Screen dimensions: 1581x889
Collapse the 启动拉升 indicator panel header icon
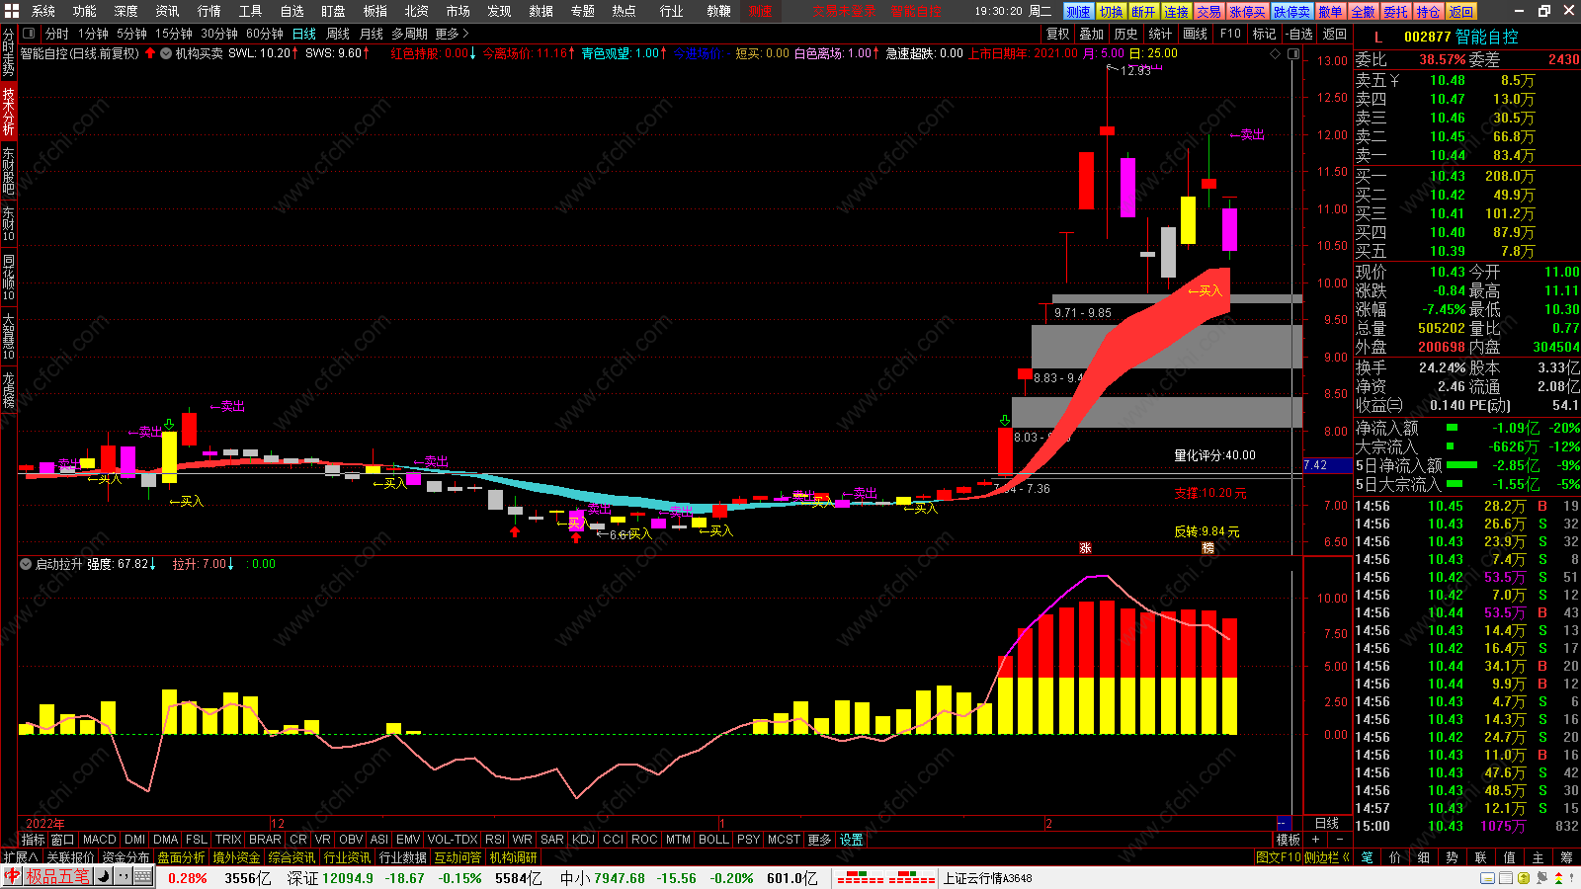point(26,564)
